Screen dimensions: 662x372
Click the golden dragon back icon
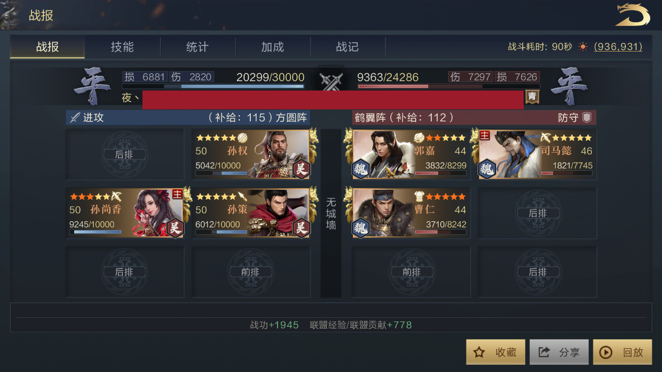633,14
